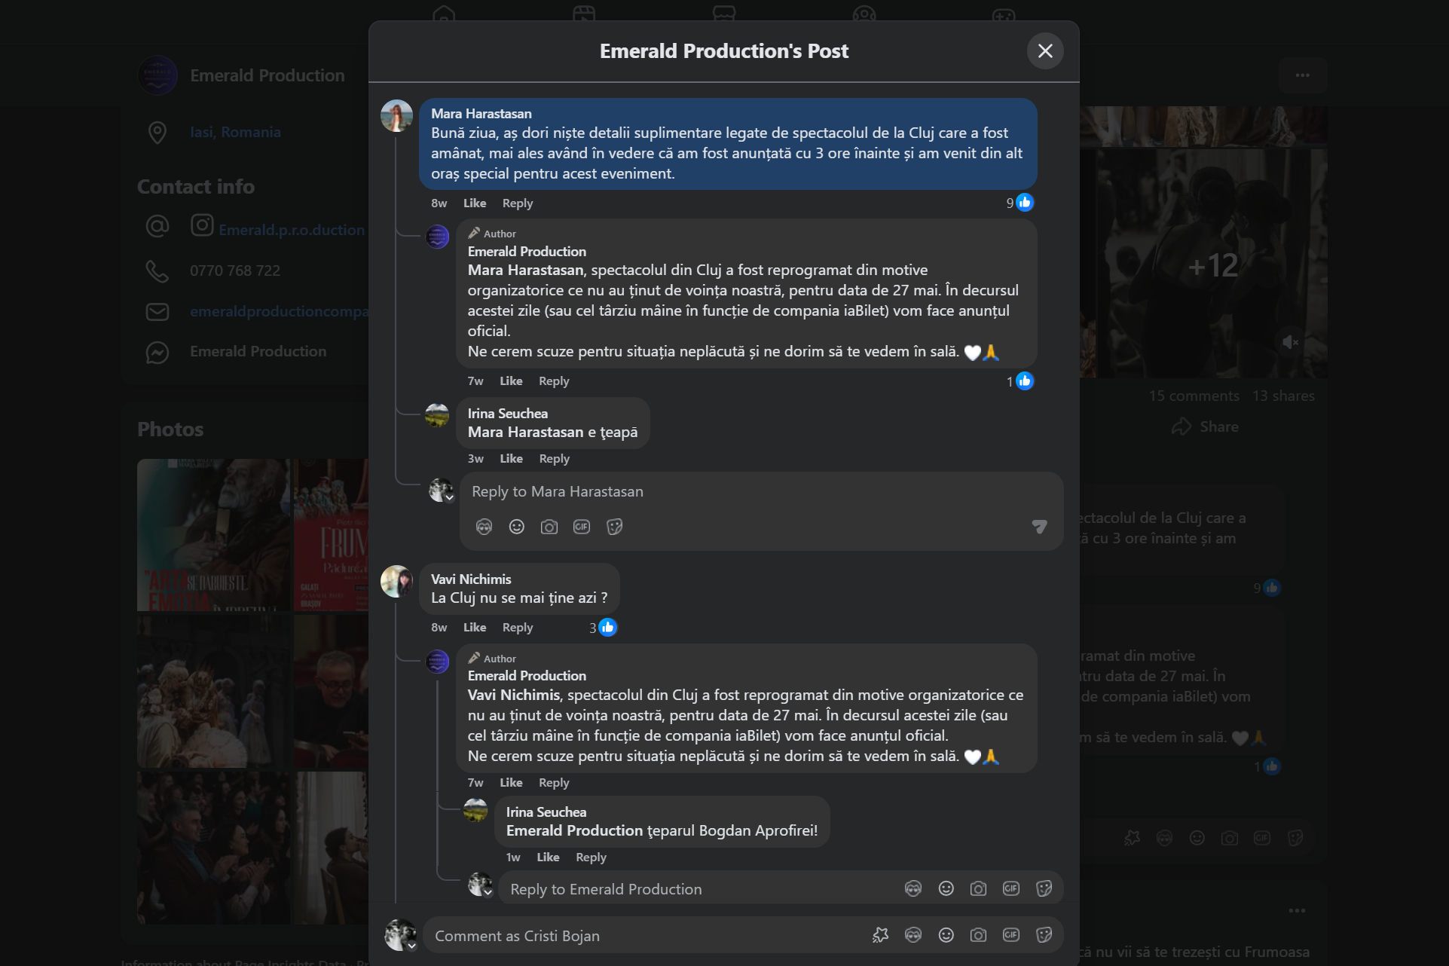Choose sticker in reply to Mara Harastasan

615,527
